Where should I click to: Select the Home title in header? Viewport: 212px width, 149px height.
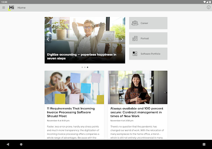pyautogui.click(x=22, y=8)
